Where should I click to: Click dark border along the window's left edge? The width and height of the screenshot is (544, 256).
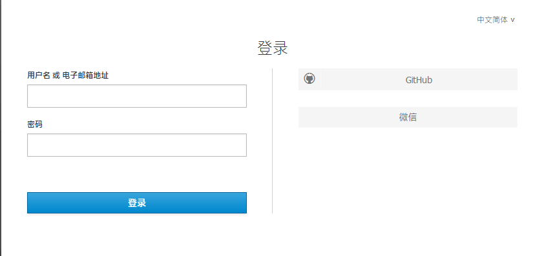pyautogui.click(x=1, y=128)
